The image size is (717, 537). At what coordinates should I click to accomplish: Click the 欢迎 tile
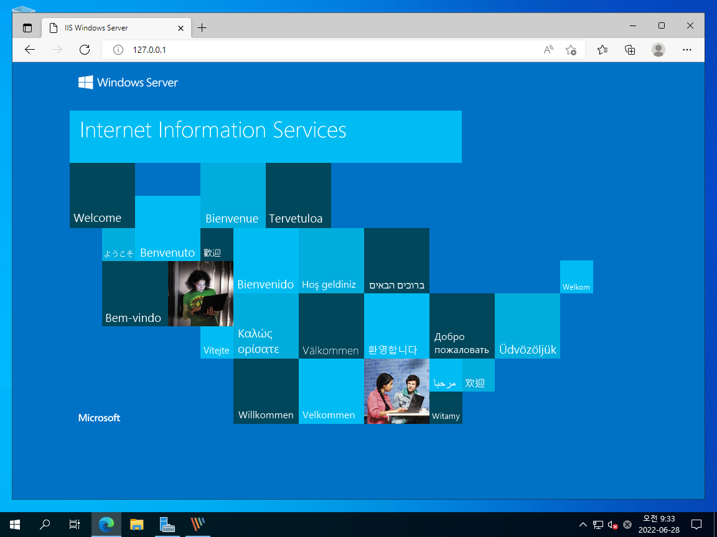478,375
